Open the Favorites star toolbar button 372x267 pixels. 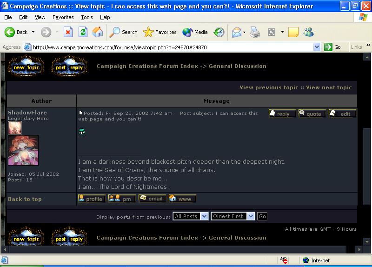click(x=159, y=32)
